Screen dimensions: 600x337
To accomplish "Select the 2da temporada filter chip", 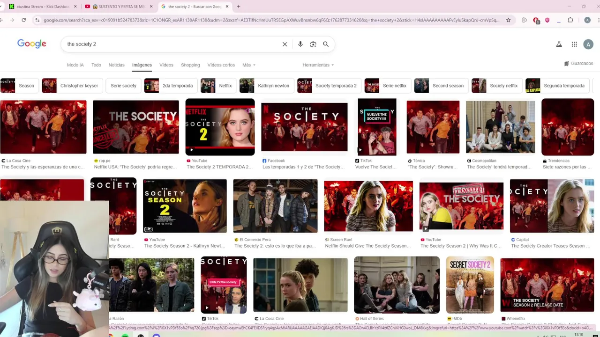I will click(x=171, y=86).
